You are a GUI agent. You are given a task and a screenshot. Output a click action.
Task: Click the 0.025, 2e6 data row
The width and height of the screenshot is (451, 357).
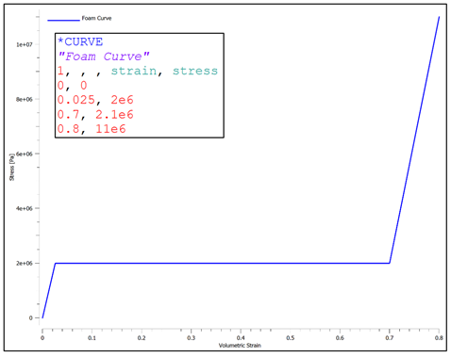pyautogui.click(x=95, y=100)
